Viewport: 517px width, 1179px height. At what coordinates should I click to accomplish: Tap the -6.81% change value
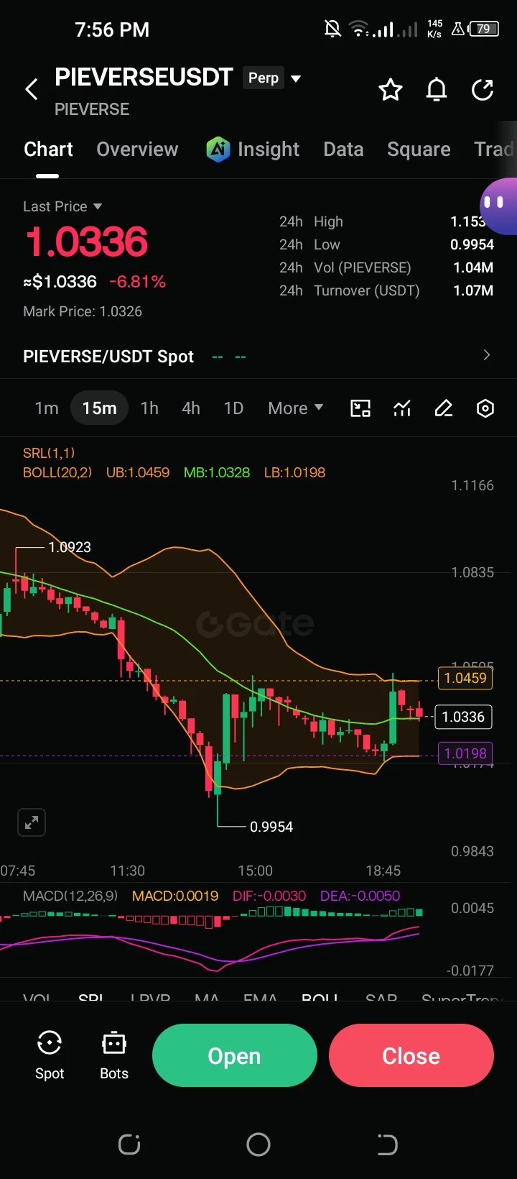[137, 282]
